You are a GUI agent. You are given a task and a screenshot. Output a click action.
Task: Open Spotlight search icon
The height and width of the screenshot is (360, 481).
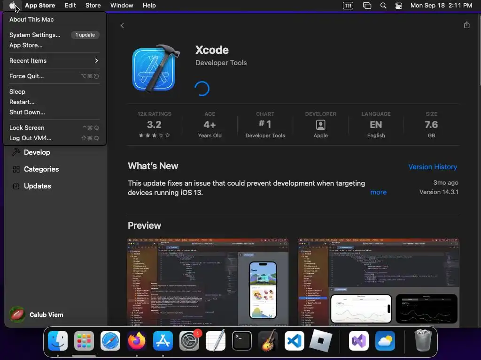pos(383,6)
